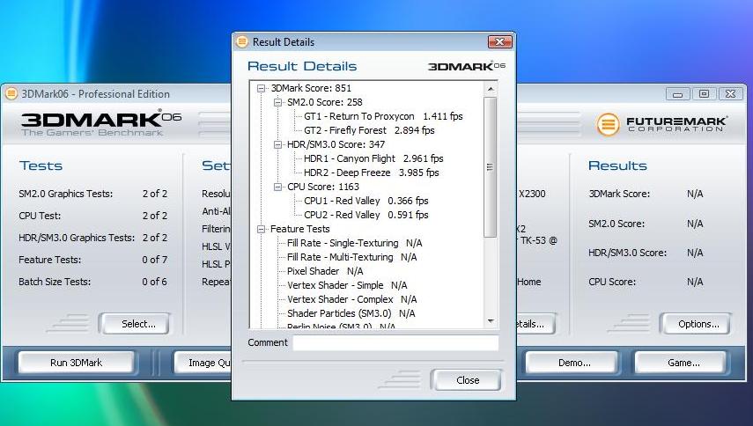The image size is (753, 426).
Task: Click the Futuremark Corporation logo
Action: (x=661, y=124)
